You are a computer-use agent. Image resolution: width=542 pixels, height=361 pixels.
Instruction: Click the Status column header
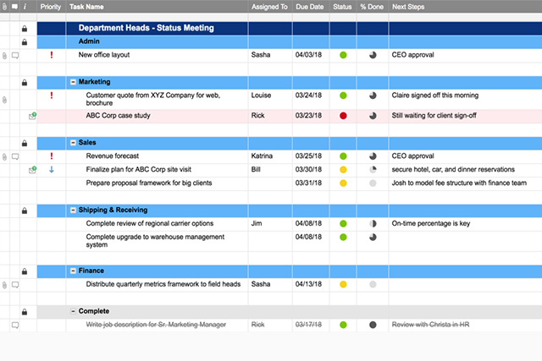(x=343, y=7)
